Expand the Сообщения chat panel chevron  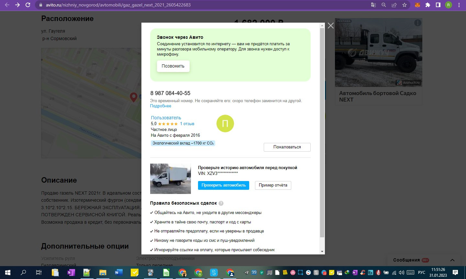(452, 260)
